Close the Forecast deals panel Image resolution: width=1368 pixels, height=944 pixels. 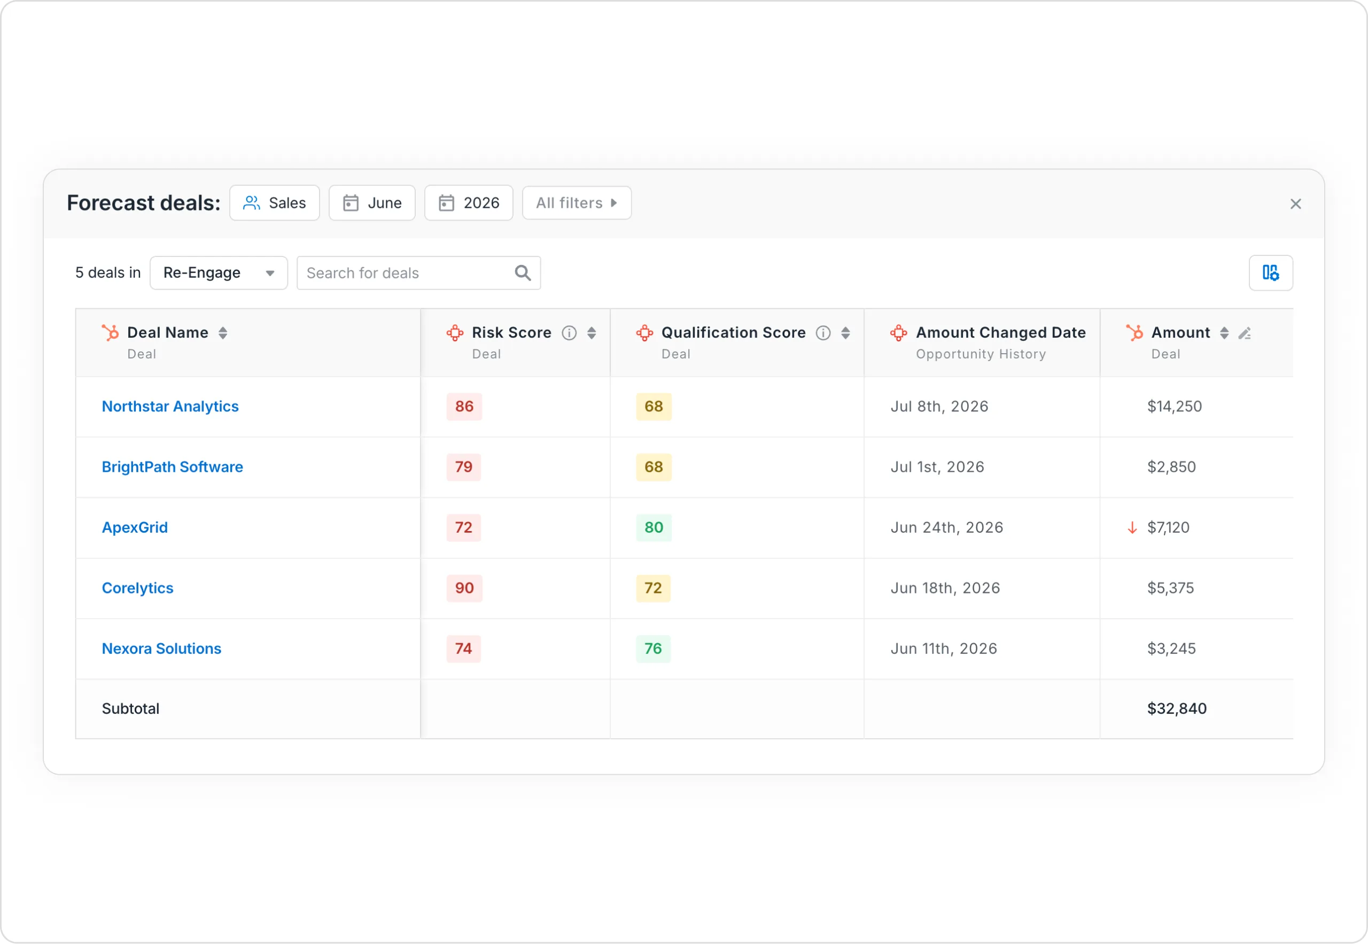pyautogui.click(x=1295, y=204)
